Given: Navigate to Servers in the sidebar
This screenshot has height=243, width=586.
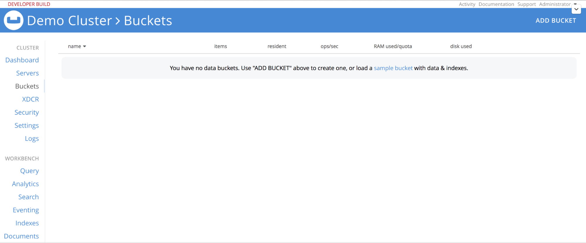Looking at the screenshot, I should tap(28, 73).
